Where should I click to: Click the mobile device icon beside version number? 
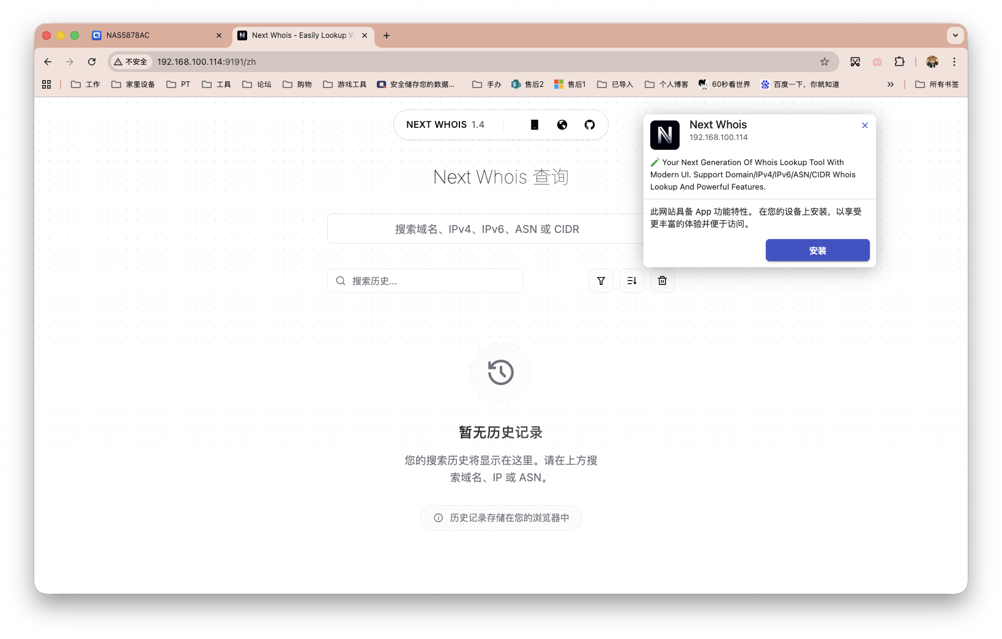pyautogui.click(x=534, y=124)
